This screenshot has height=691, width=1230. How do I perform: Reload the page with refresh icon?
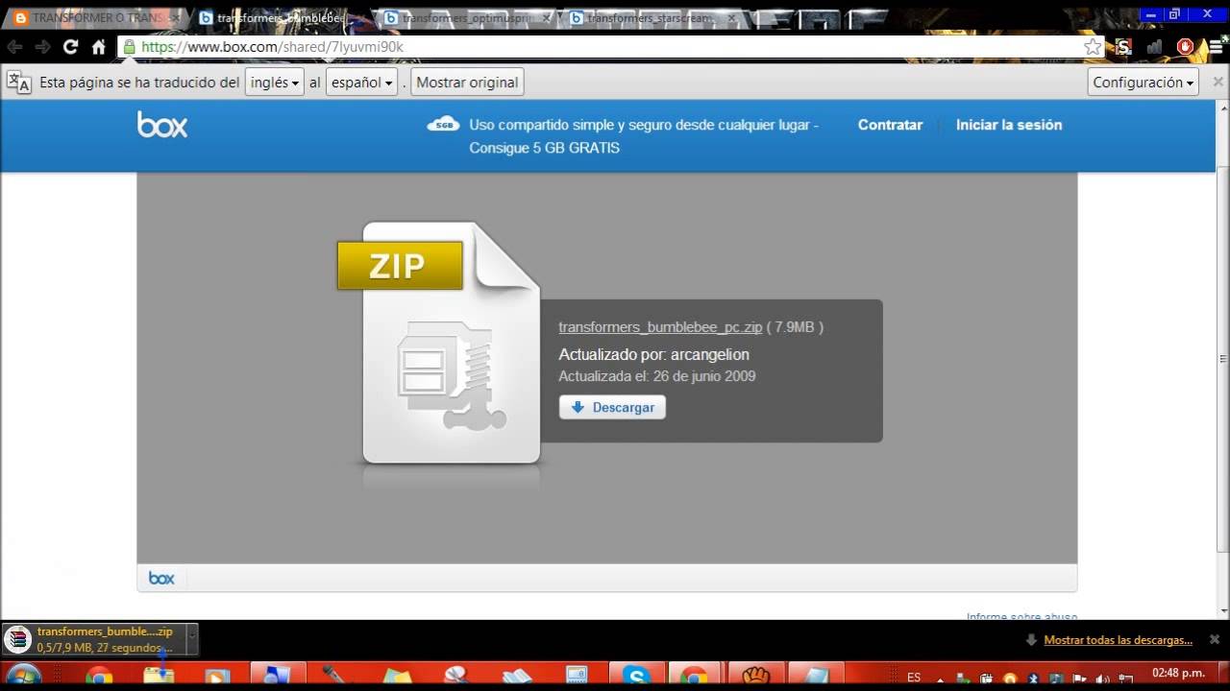[70, 46]
